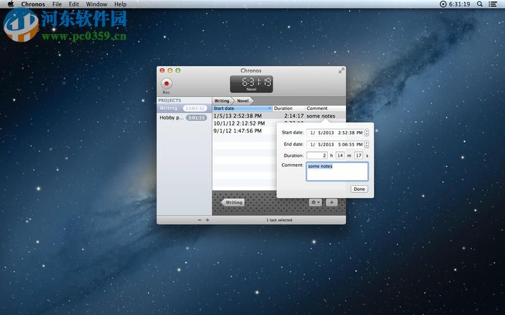Add project with sidebar plus button
This screenshot has height=315, width=505.
pyautogui.click(x=208, y=220)
